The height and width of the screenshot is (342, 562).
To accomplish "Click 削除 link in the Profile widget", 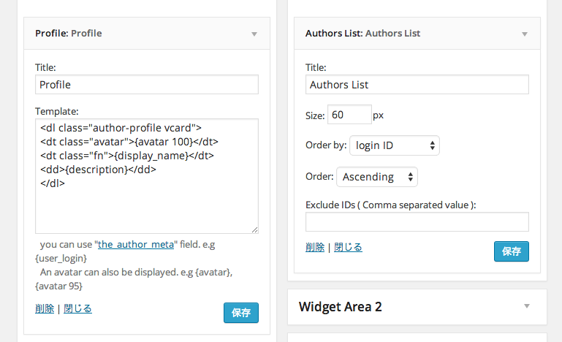I will coord(44,308).
